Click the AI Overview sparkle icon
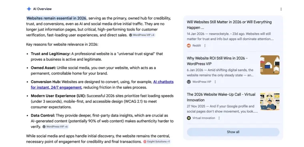 tap(29, 9)
